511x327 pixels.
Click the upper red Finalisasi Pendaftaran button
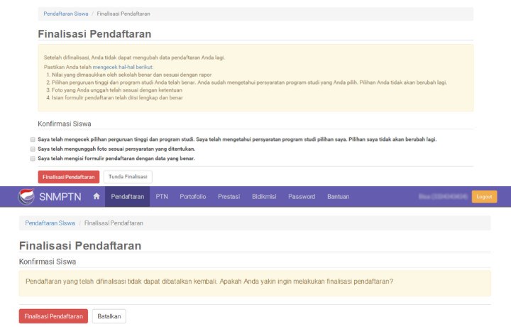click(68, 177)
